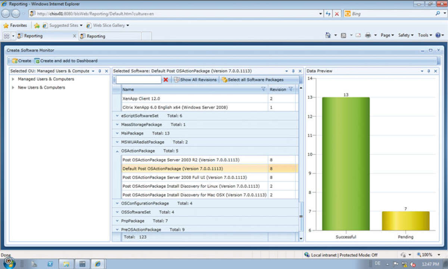The width and height of the screenshot is (448, 269).
Task: Close the Selected OU panel
Action: 106,71
